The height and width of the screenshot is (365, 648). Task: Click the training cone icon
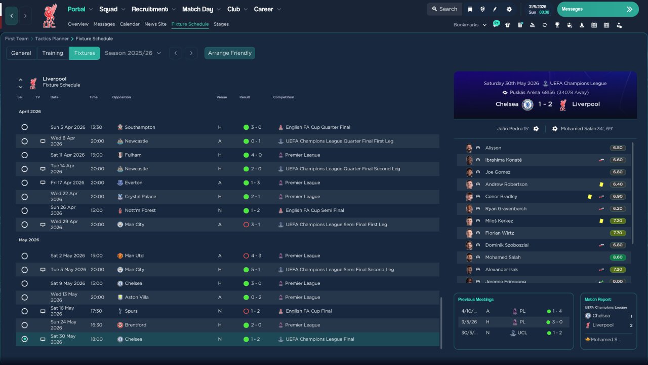(x=582, y=25)
